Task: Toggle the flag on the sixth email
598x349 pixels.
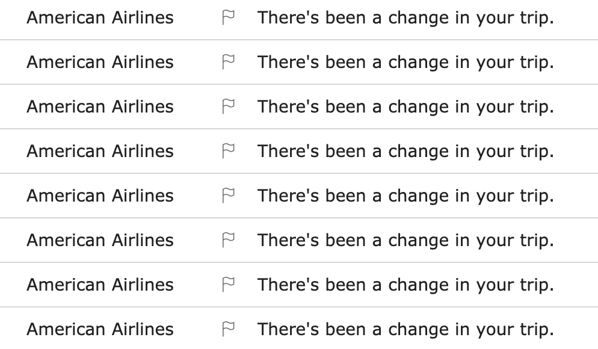Action: point(228,241)
